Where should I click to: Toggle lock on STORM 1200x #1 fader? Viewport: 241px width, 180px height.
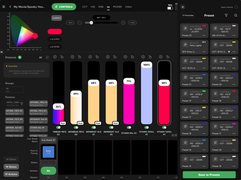pyautogui.click(x=168, y=57)
